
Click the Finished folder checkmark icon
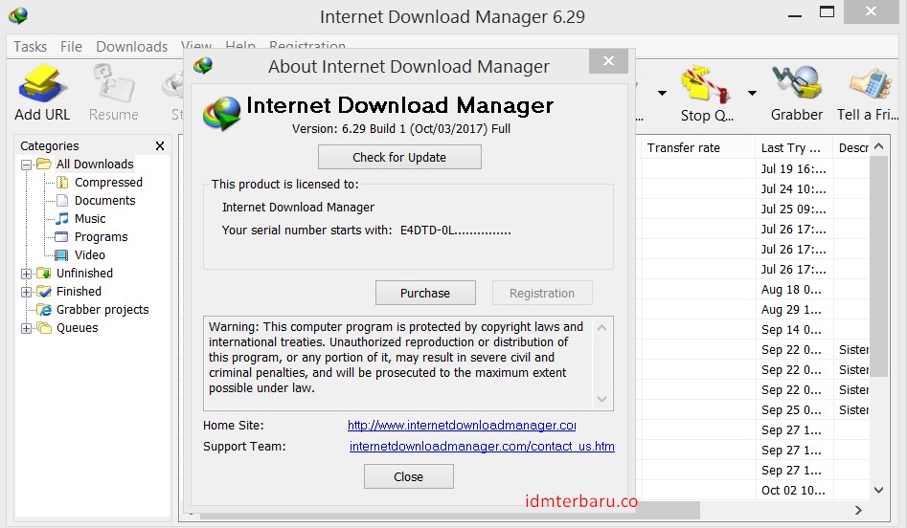[x=44, y=291]
